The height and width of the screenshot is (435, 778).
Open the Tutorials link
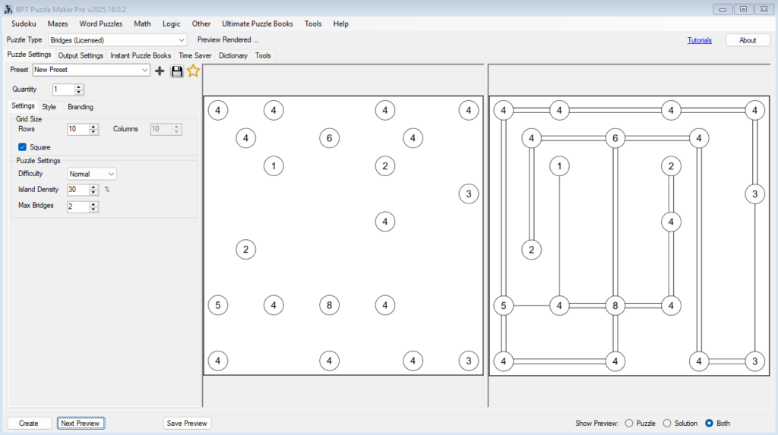coord(699,40)
